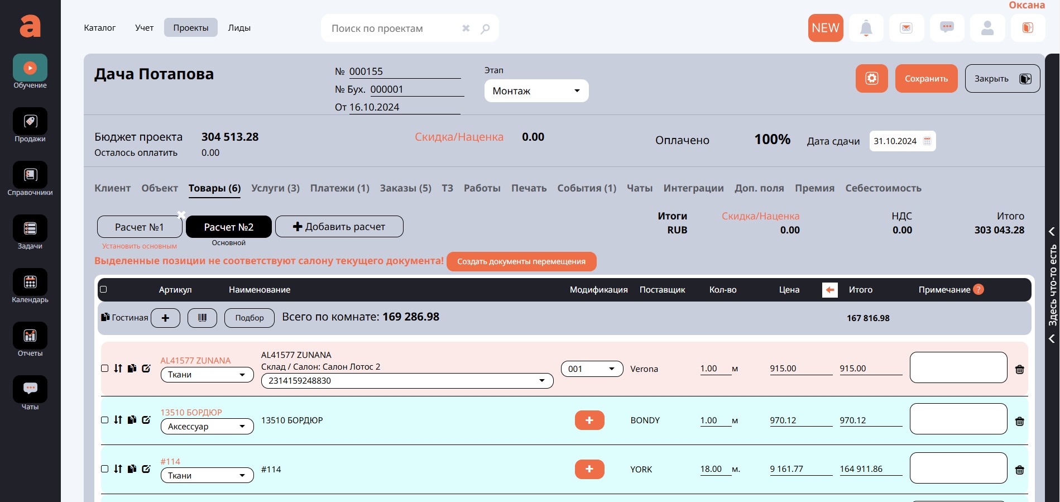
Task: Click the user profile icon in header
Action: (987, 28)
